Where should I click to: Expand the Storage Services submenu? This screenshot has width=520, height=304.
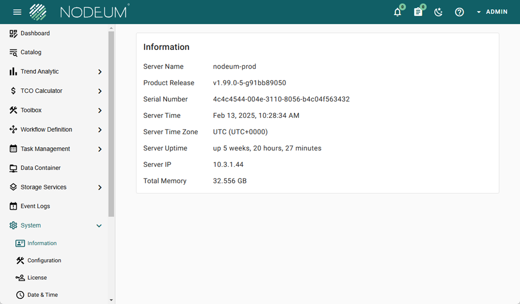click(x=99, y=188)
